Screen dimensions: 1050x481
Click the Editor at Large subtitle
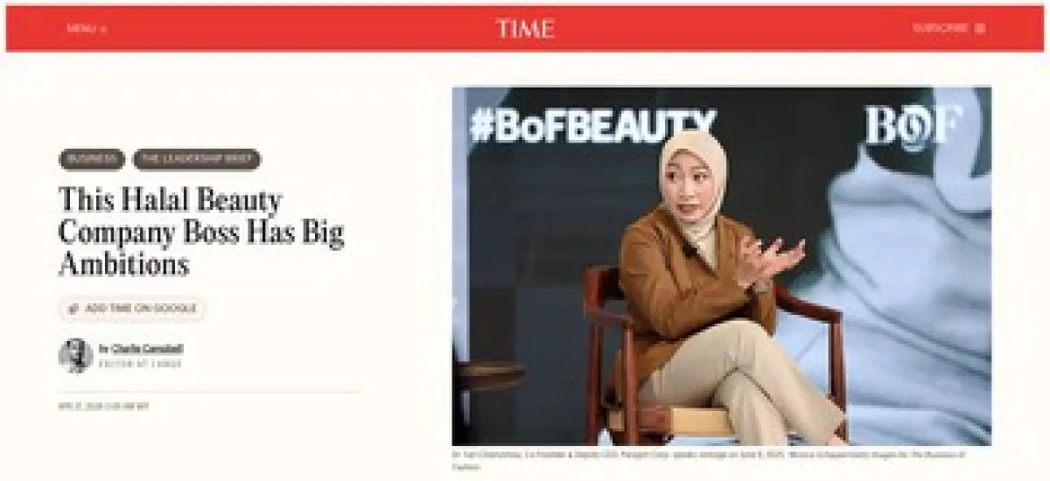tap(140, 363)
